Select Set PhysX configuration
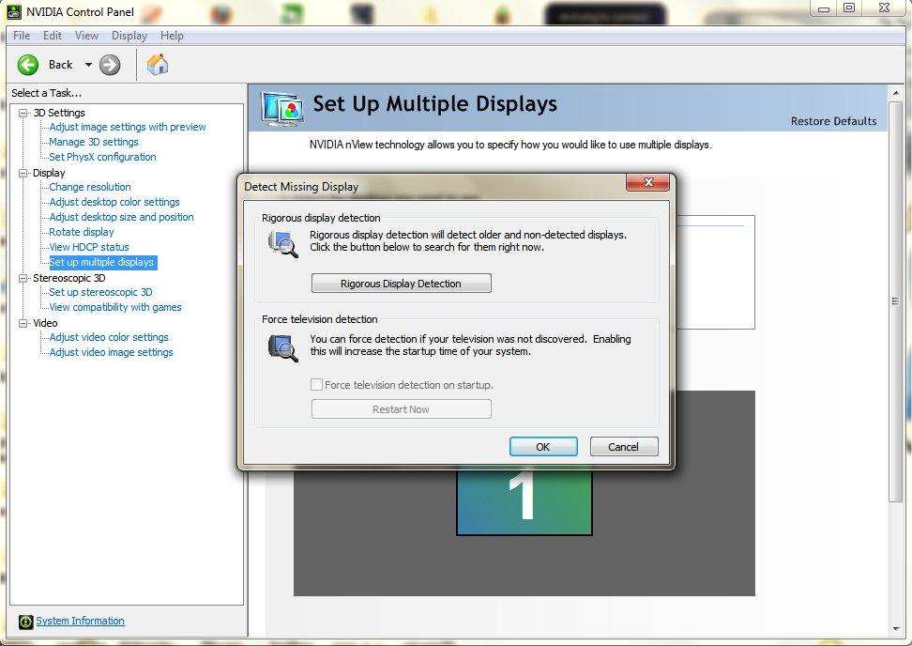The width and height of the screenshot is (912, 646). [102, 157]
